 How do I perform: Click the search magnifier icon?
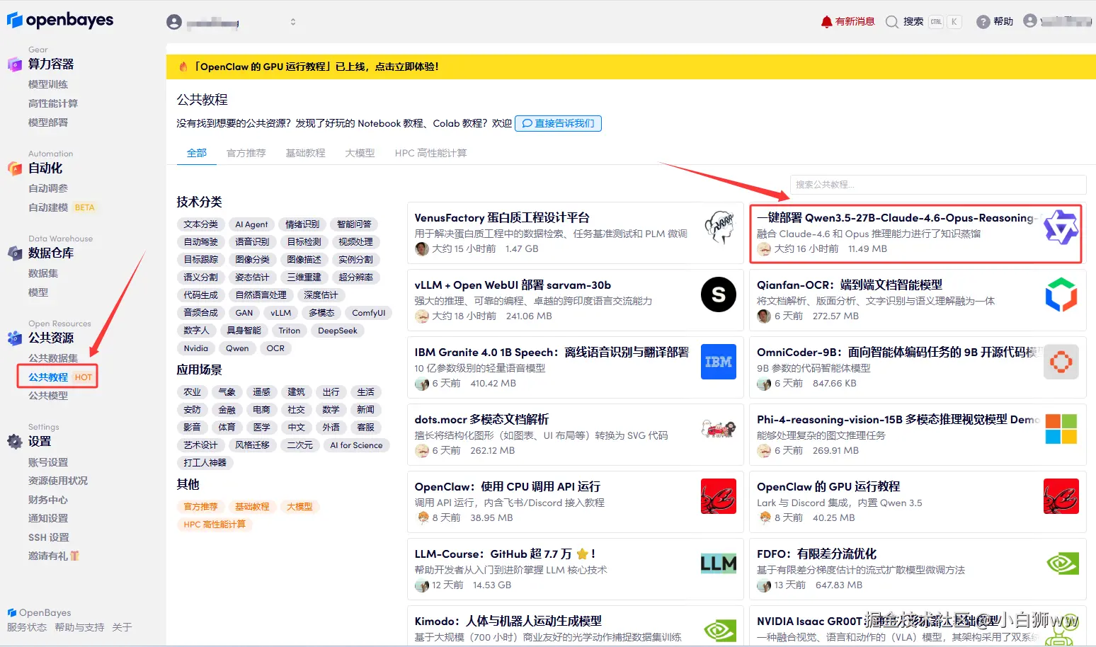click(x=892, y=22)
